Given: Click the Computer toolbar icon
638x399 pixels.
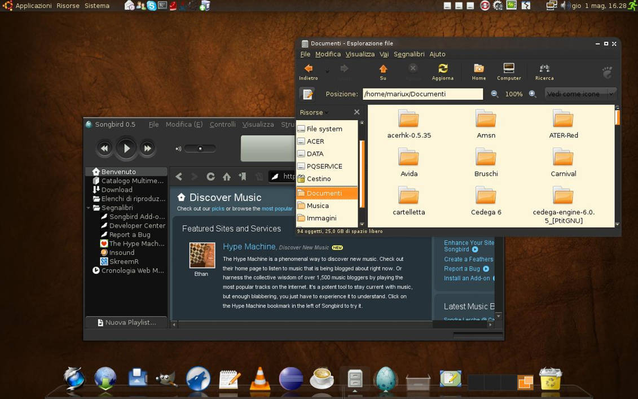Looking at the screenshot, I should [508, 69].
